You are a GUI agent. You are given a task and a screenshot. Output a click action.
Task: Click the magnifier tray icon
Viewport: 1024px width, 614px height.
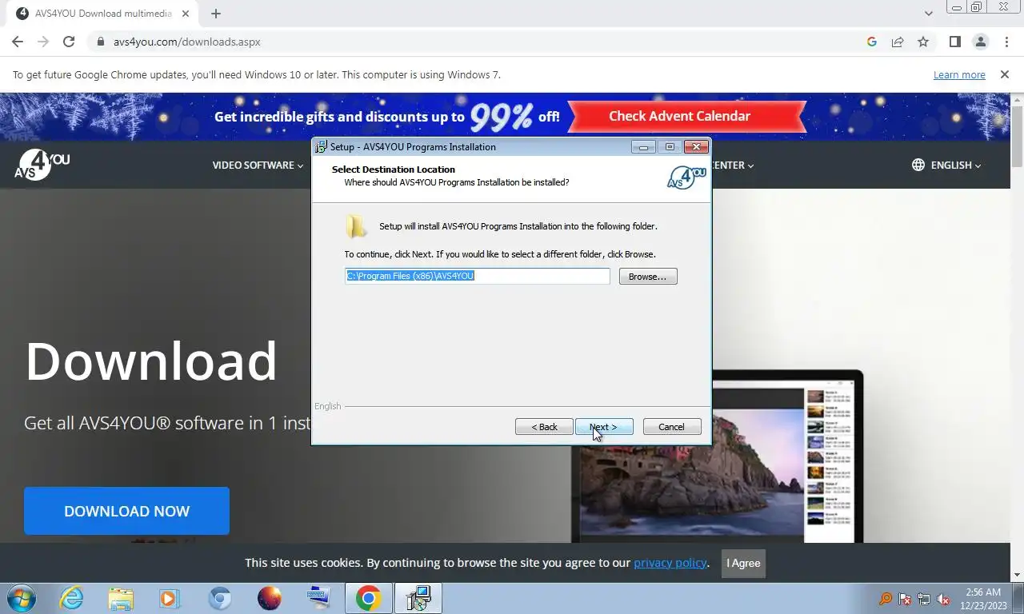tap(886, 599)
